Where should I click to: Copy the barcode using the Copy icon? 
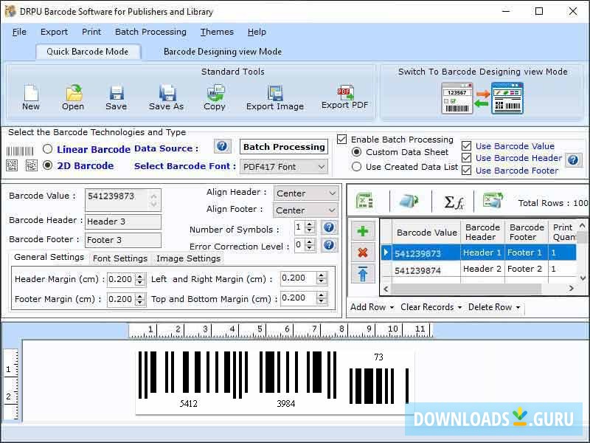pos(215,95)
